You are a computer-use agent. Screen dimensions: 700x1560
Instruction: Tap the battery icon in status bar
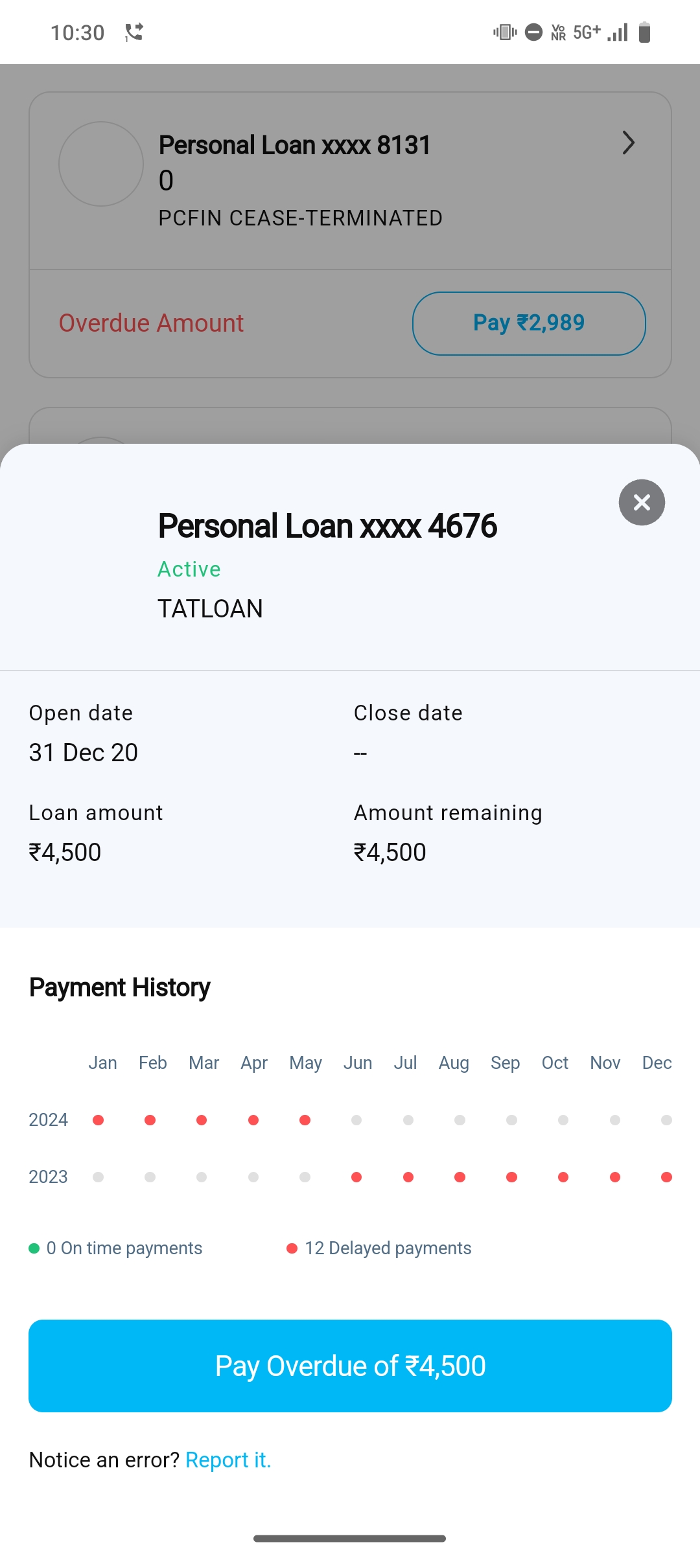coord(644,32)
